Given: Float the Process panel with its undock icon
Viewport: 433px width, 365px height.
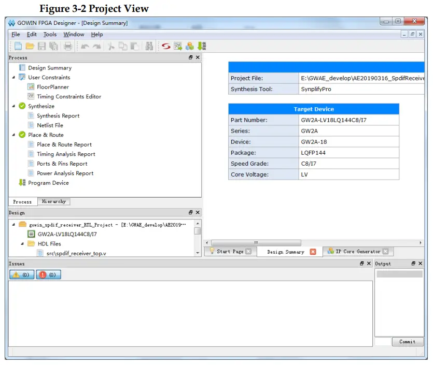Looking at the screenshot, I should (x=190, y=57).
